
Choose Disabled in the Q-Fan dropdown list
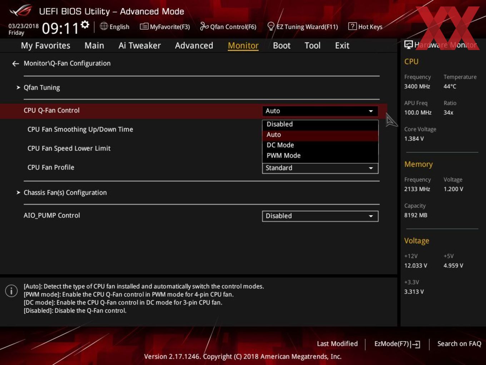(x=320, y=124)
